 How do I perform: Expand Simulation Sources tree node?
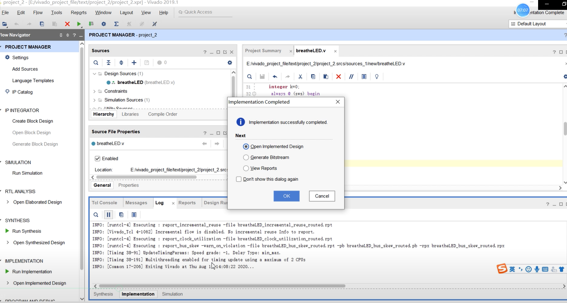pyautogui.click(x=95, y=100)
